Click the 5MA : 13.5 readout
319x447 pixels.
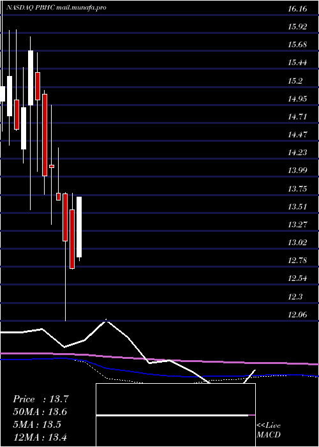[x=37, y=425]
